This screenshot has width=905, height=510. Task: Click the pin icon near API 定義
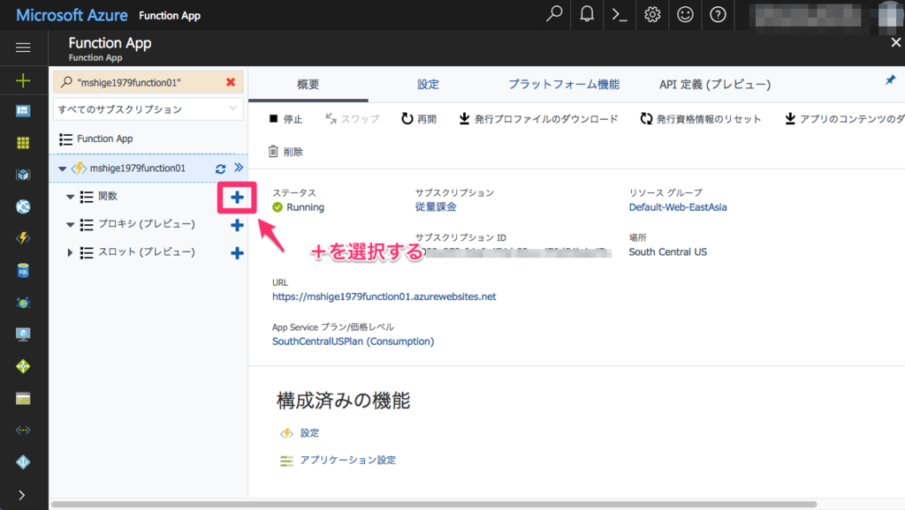click(890, 79)
